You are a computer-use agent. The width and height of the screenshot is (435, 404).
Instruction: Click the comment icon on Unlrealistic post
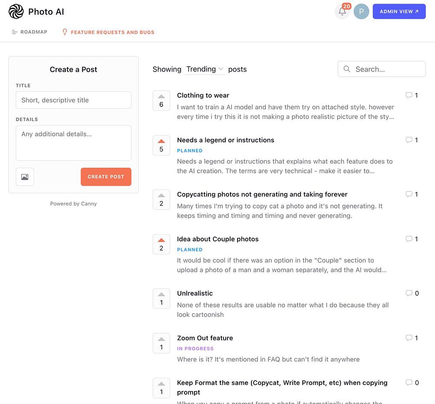click(409, 293)
